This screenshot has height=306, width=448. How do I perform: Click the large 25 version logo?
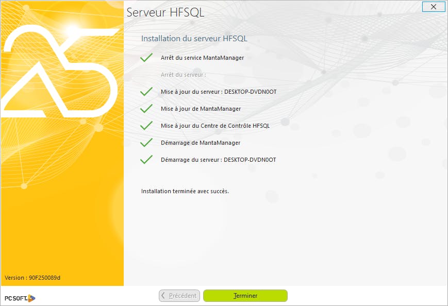pyautogui.click(x=60, y=72)
